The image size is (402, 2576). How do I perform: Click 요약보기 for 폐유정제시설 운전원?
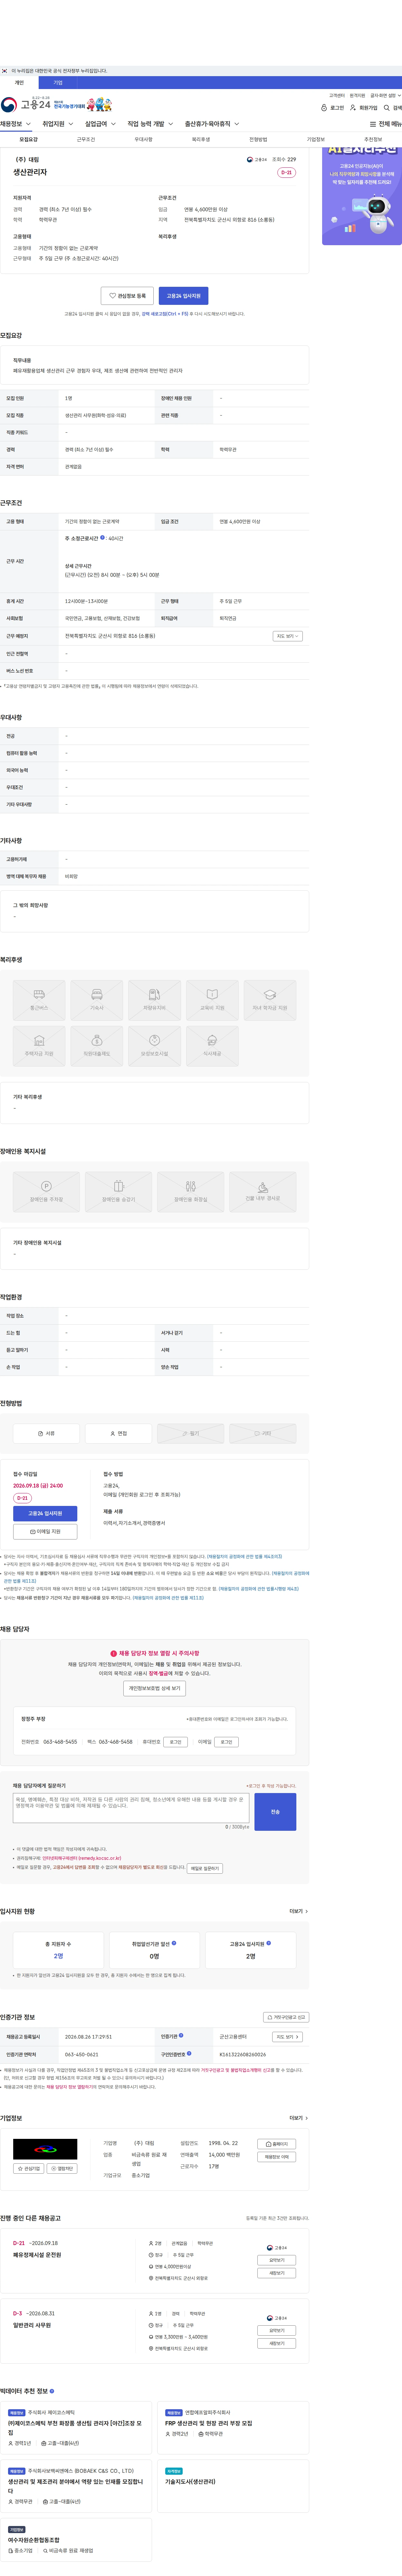click(276, 2260)
